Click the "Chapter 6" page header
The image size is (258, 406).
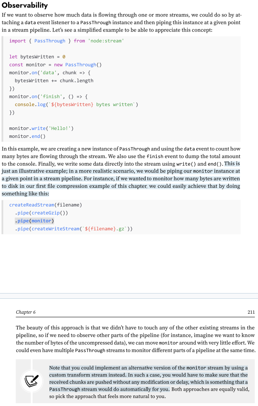(26, 312)
